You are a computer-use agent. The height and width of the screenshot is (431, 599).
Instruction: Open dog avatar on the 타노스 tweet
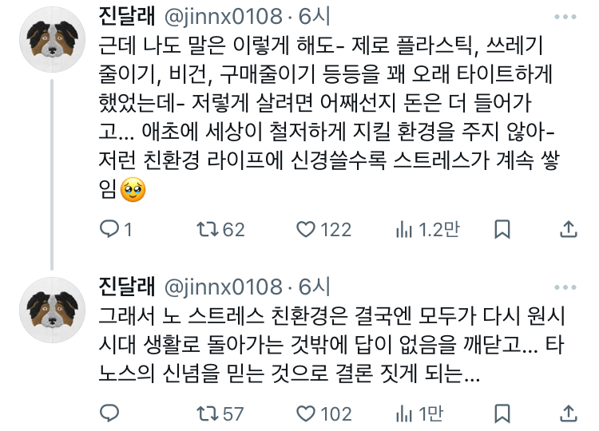[x=52, y=308]
